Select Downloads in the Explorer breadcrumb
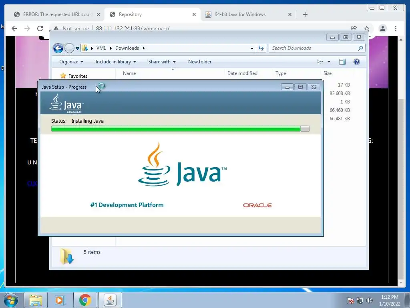Screen dimensions: 410x308 (127, 48)
